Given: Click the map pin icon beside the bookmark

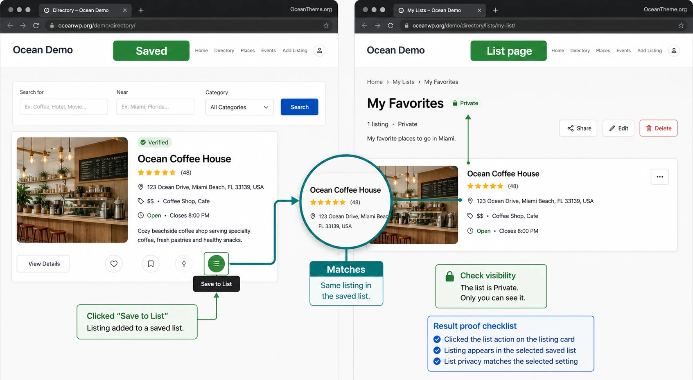Looking at the screenshot, I should [184, 264].
